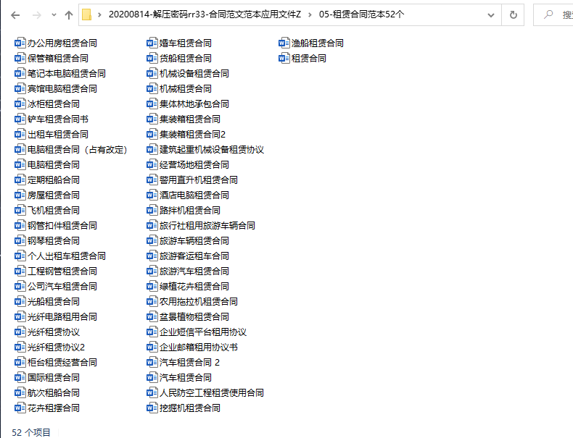
Task: Select file name 企业短信平台租用协议
Action: (203, 332)
